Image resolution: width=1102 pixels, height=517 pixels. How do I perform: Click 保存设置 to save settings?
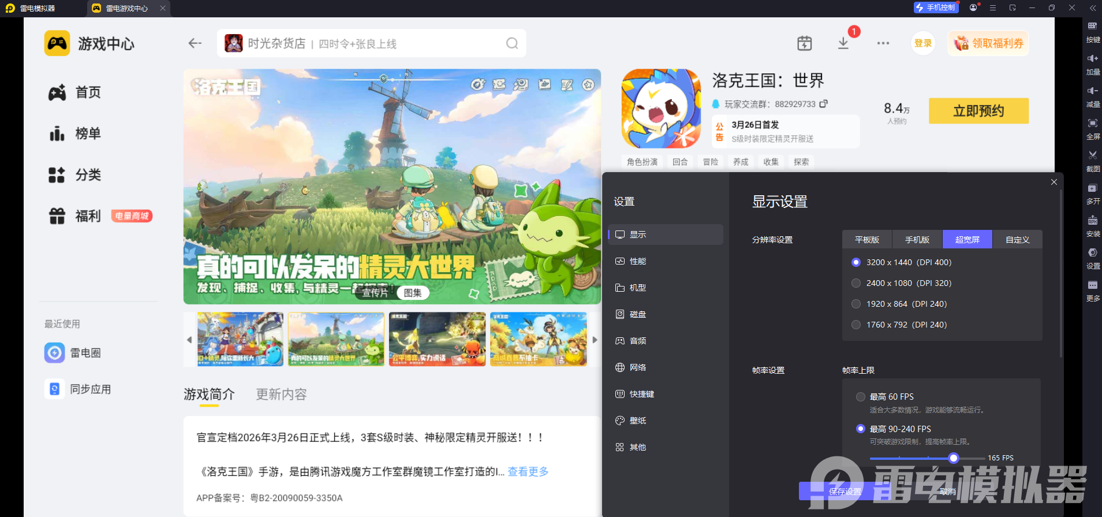coord(845,492)
